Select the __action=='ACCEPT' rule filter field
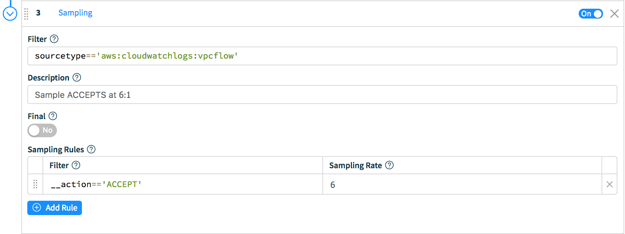Screen dimensions: 625x234 coord(182,184)
